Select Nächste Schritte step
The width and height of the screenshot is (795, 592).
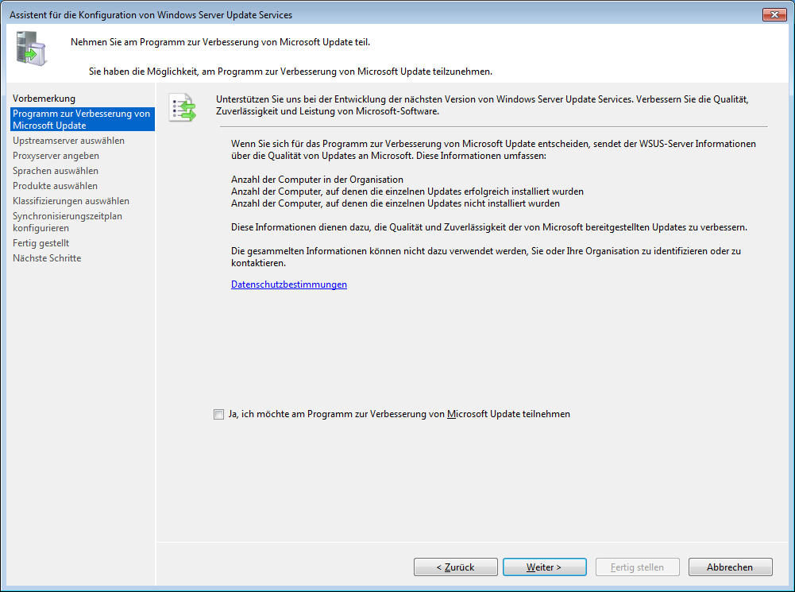(x=47, y=258)
